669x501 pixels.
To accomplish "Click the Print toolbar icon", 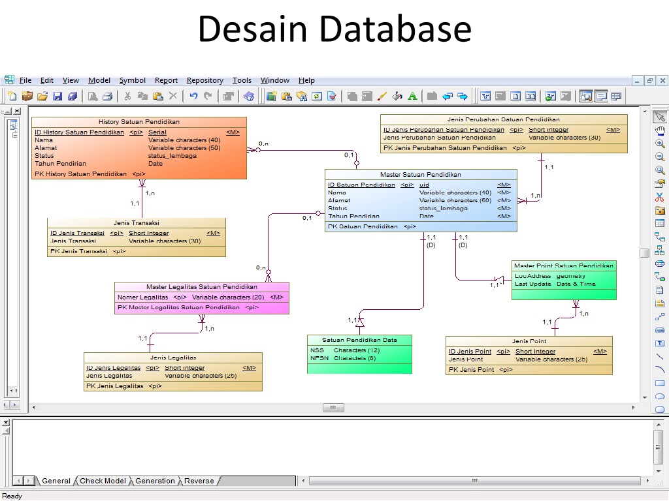I will [107, 96].
